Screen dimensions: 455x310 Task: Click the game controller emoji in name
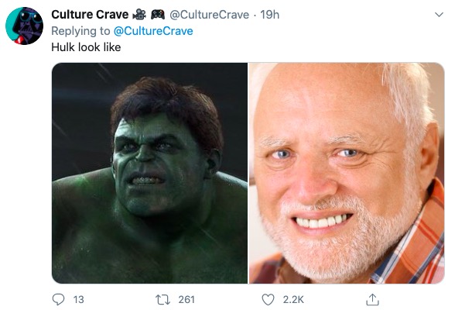(x=158, y=14)
